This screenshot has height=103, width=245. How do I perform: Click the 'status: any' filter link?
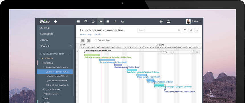coord(86,35)
